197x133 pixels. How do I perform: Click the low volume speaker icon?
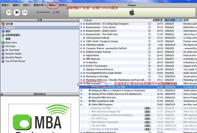(38, 12)
